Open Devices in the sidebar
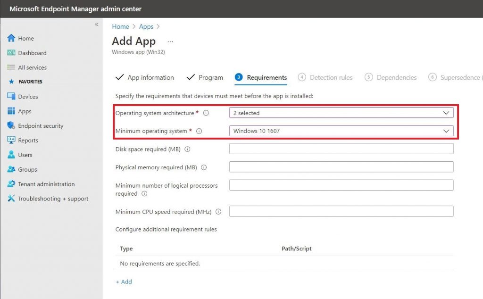The image size is (483, 299). [28, 97]
